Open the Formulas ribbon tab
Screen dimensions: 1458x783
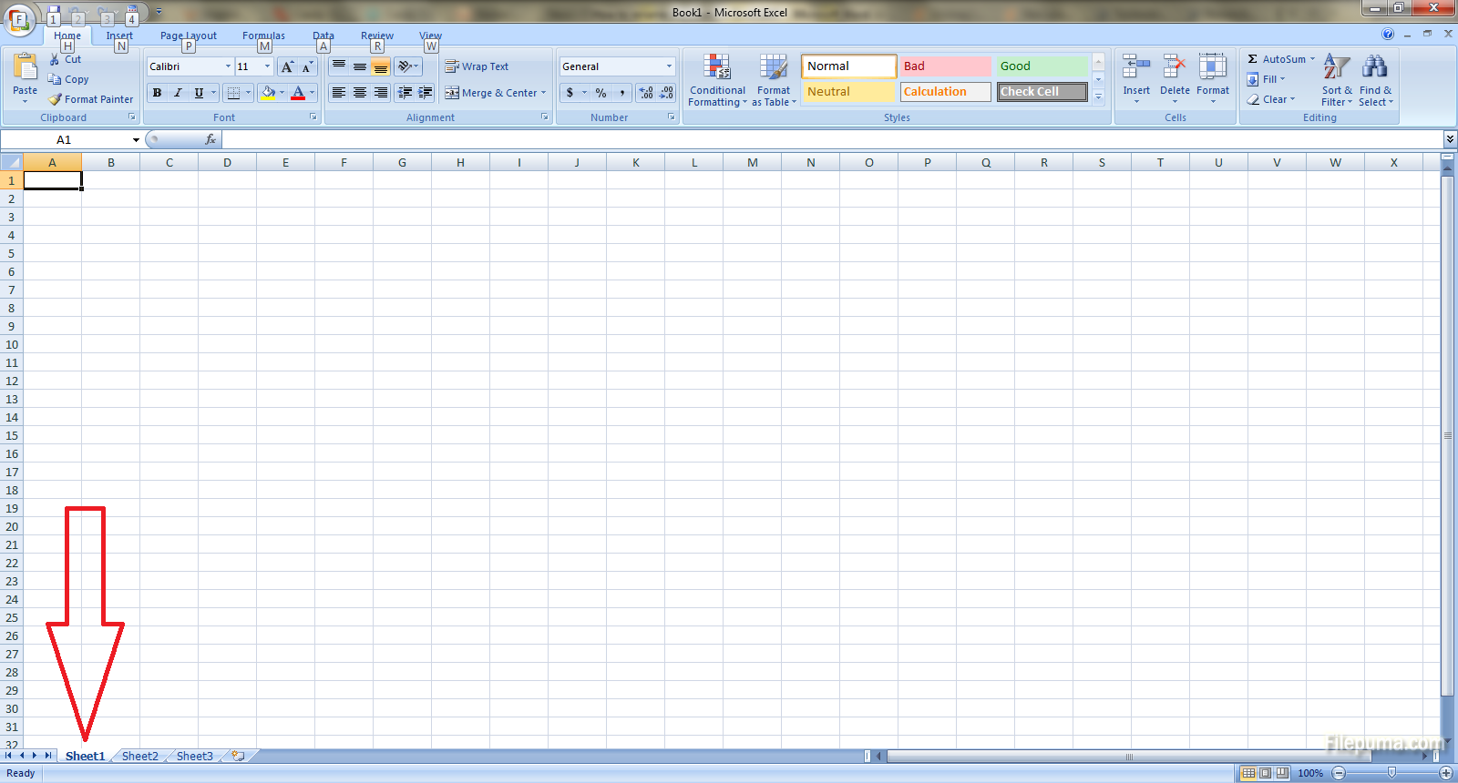click(263, 36)
